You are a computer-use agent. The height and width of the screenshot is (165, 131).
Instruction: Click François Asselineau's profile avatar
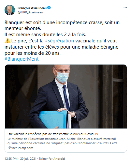tap(10, 10)
